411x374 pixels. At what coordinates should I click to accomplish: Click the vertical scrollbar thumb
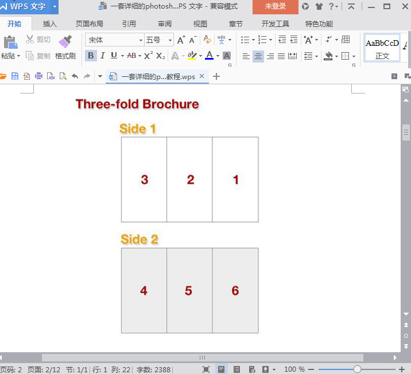(x=406, y=133)
